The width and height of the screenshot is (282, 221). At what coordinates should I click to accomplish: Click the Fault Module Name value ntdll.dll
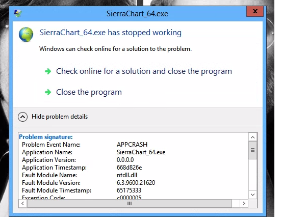click(127, 175)
